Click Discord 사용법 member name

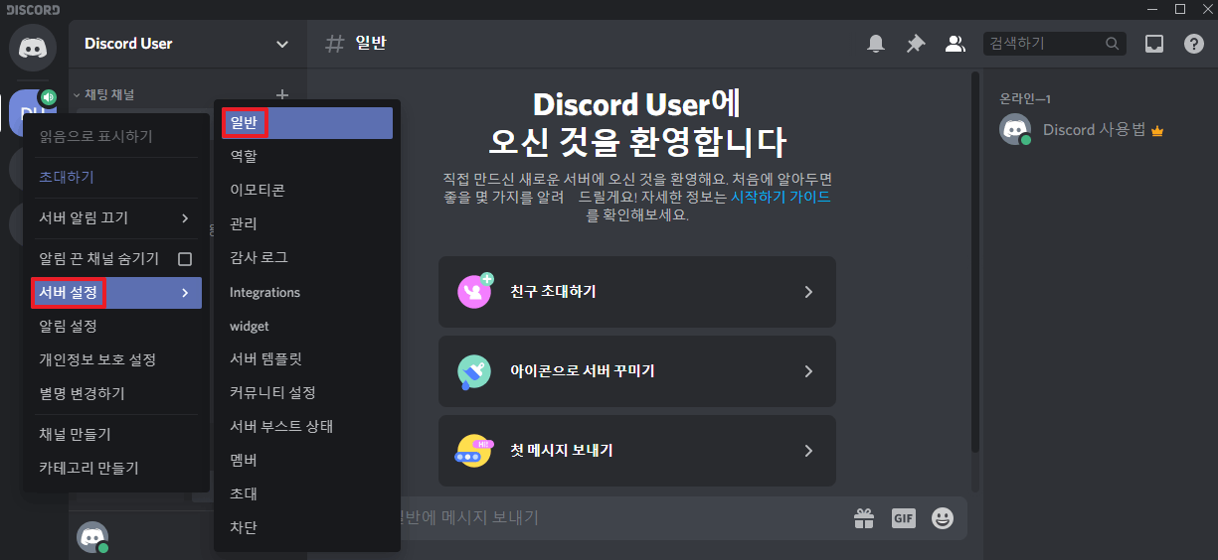click(x=1095, y=130)
